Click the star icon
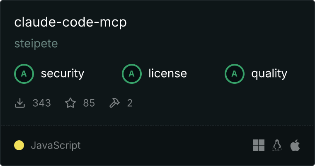The height and width of the screenshot is (166, 315). (x=70, y=103)
